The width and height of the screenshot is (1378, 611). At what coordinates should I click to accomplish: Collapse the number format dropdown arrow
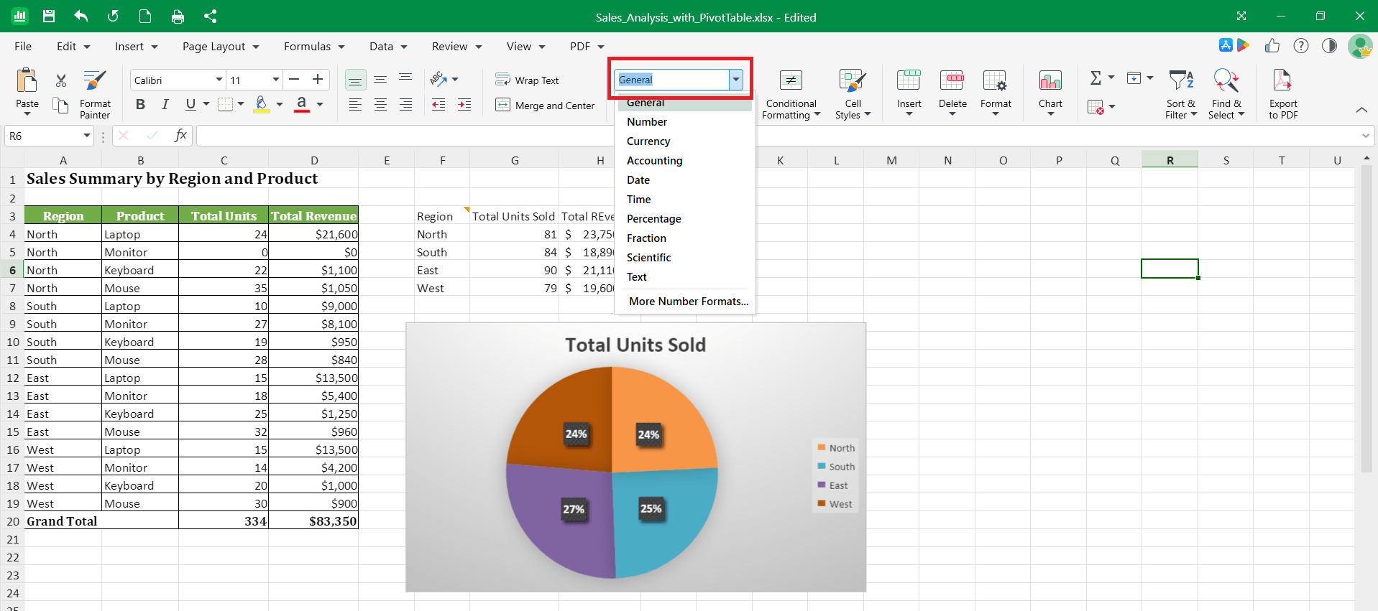pos(736,80)
